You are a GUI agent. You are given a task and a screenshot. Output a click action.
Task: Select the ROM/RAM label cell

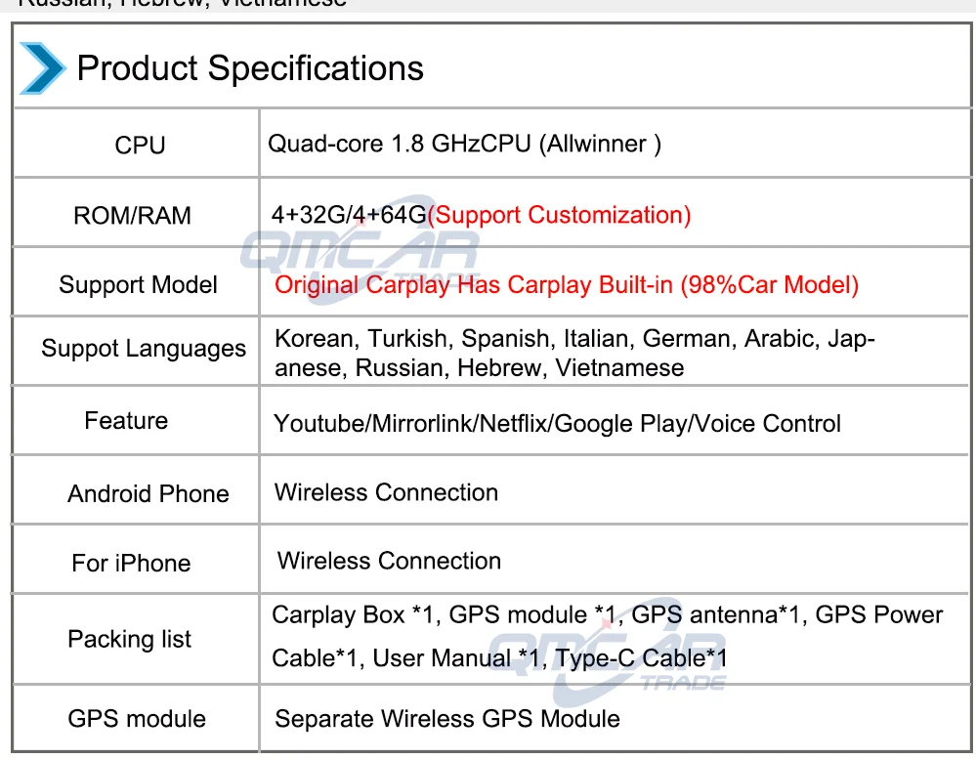[x=132, y=216]
